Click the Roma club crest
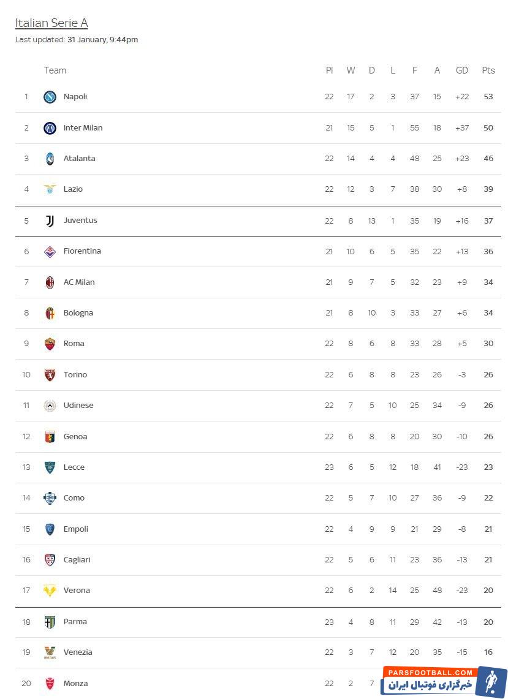This screenshot has width=508, height=699. (x=50, y=344)
